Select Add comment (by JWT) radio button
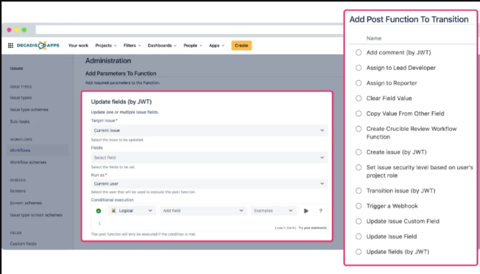The height and width of the screenshot is (274, 480). tap(359, 53)
